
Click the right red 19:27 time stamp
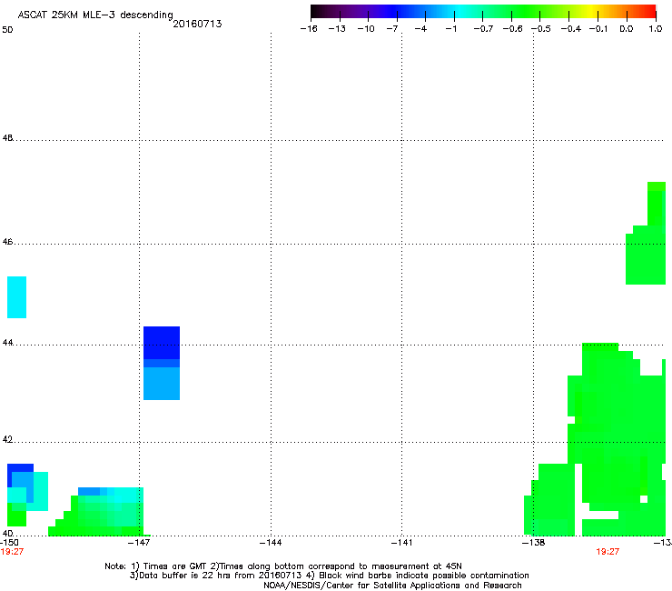[x=608, y=552]
